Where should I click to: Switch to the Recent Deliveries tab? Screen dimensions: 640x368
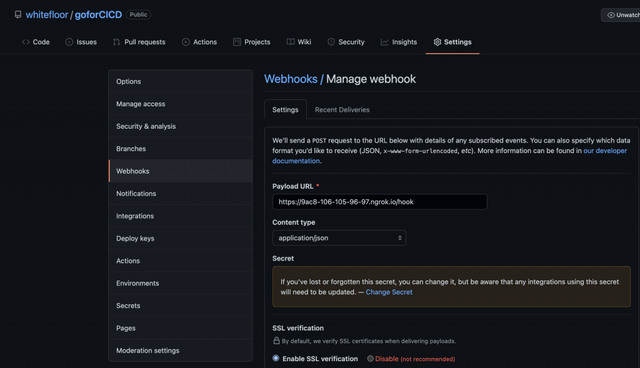tap(342, 110)
